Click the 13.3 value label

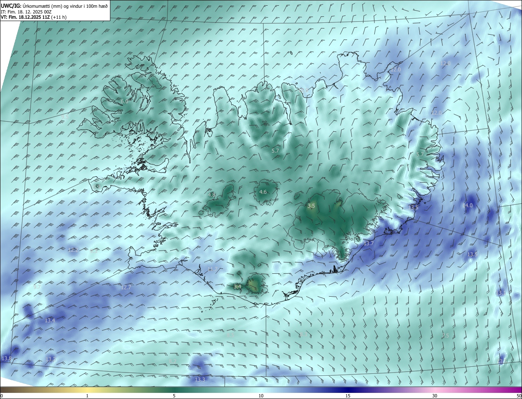[200, 379]
